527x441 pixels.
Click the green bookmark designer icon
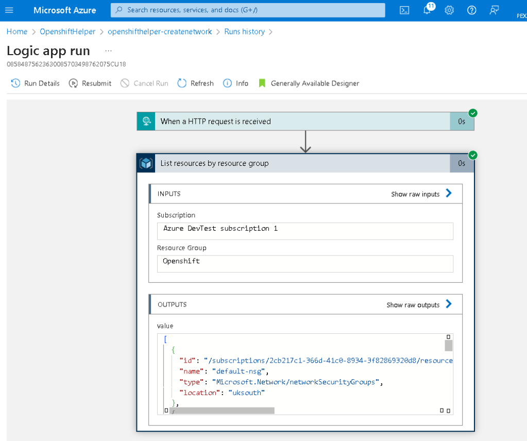(x=262, y=83)
